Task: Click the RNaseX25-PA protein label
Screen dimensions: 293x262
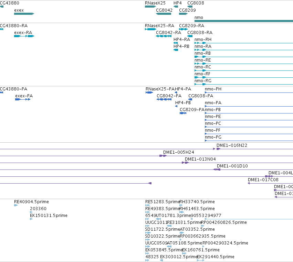Action: tap(160, 89)
